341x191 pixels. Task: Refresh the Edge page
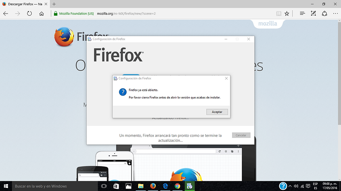pyautogui.click(x=29, y=14)
